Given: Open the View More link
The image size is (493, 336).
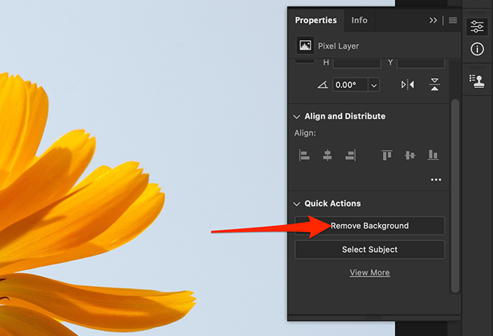Looking at the screenshot, I should click(x=369, y=273).
